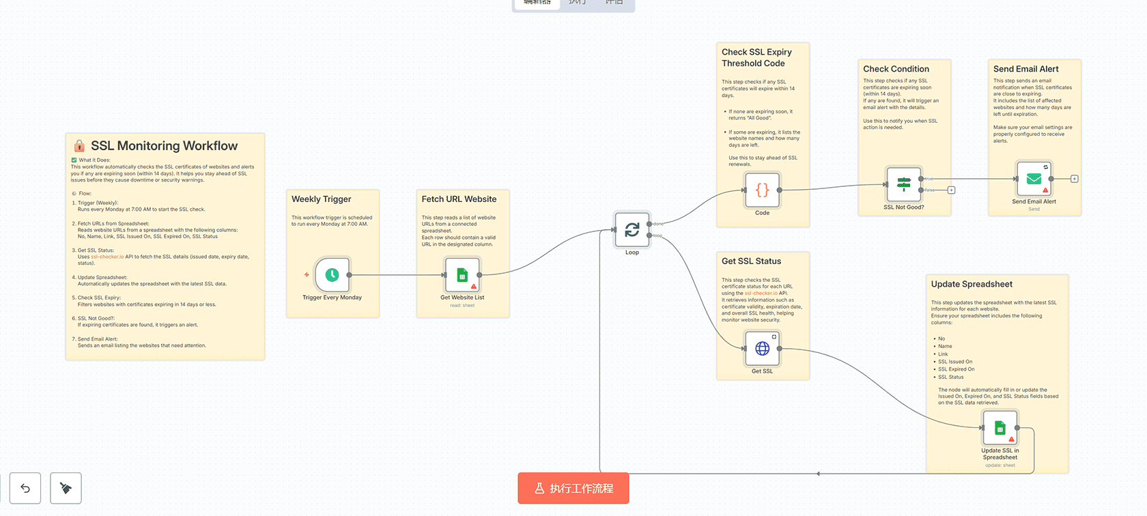Open ssl-checker.io link in Get SSL note
Screen dimensions: 1147x516
(761, 293)
